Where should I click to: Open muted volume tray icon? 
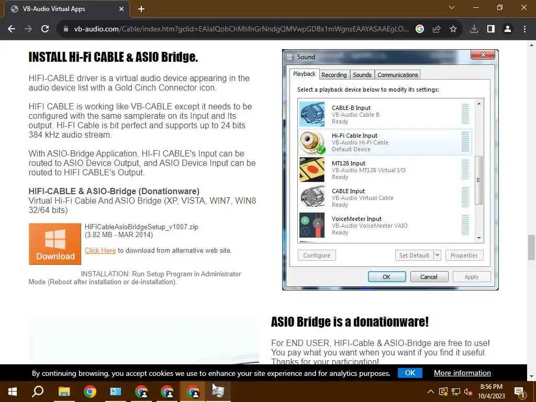468,392
